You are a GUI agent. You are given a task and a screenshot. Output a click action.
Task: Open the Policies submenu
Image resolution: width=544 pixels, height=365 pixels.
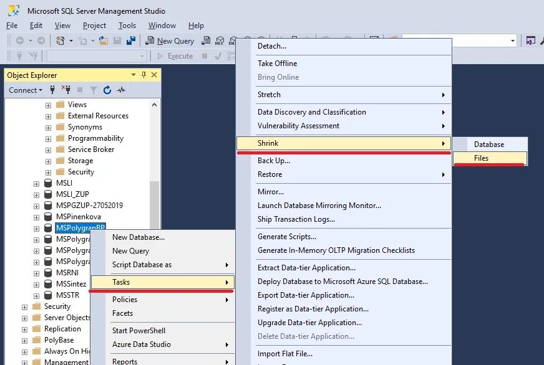162,299
